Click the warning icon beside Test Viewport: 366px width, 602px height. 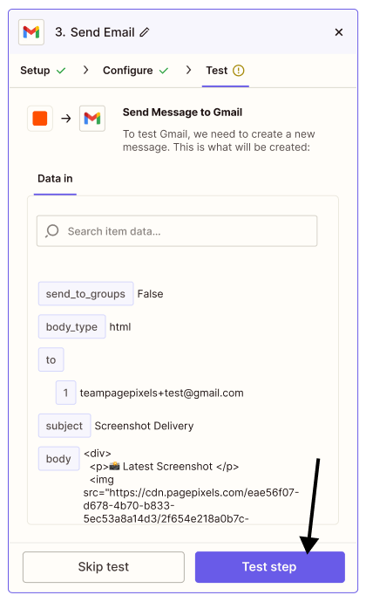click(238, 71)
